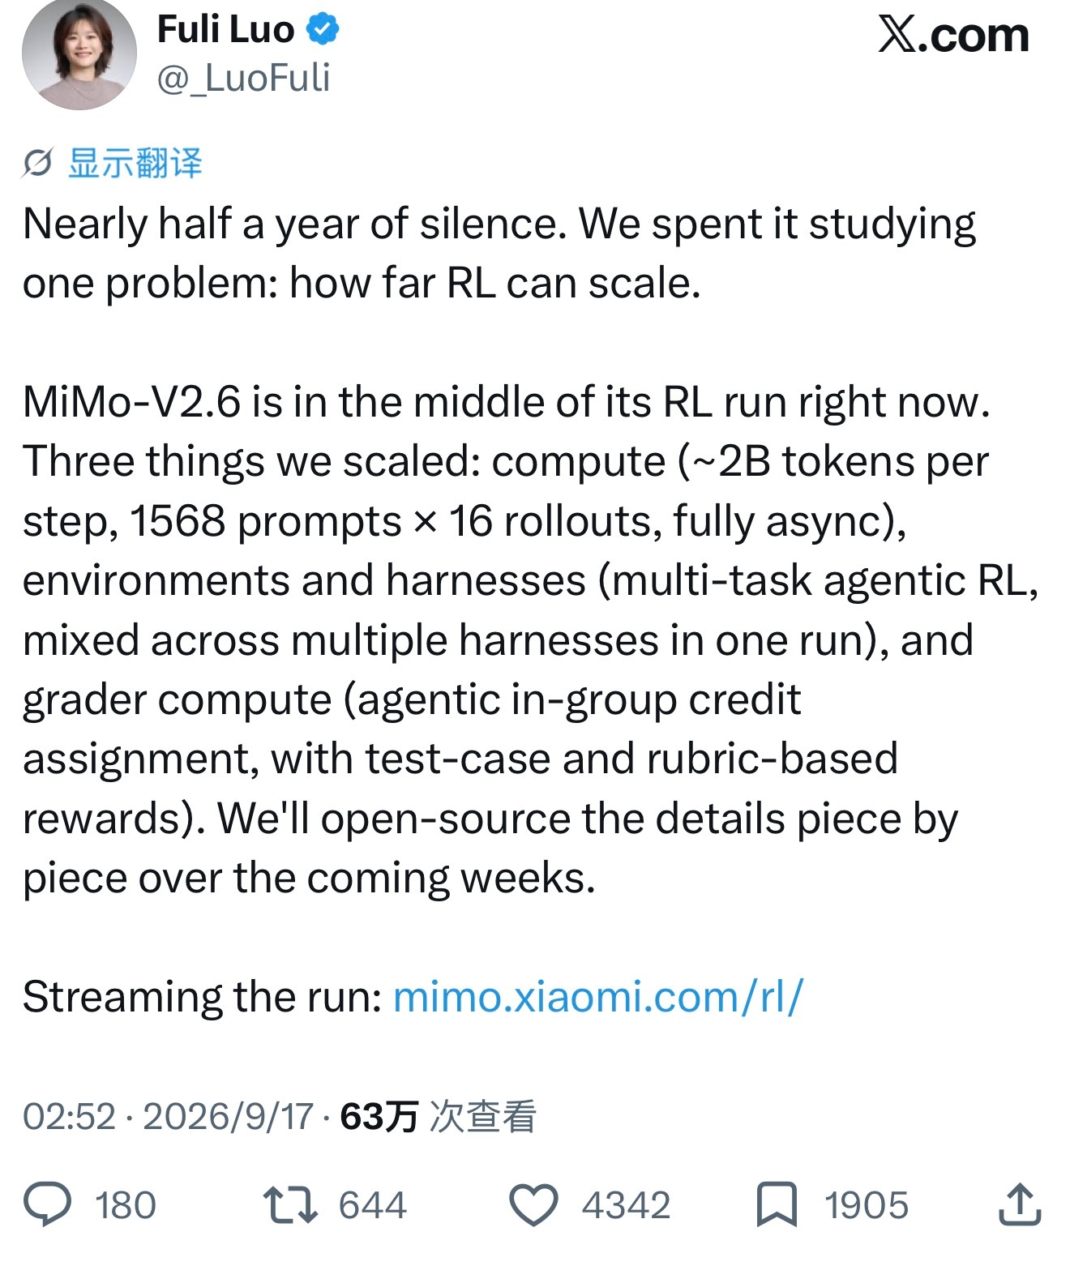
Task: Click the blue verified badge
Action: (x=322, y=30)
